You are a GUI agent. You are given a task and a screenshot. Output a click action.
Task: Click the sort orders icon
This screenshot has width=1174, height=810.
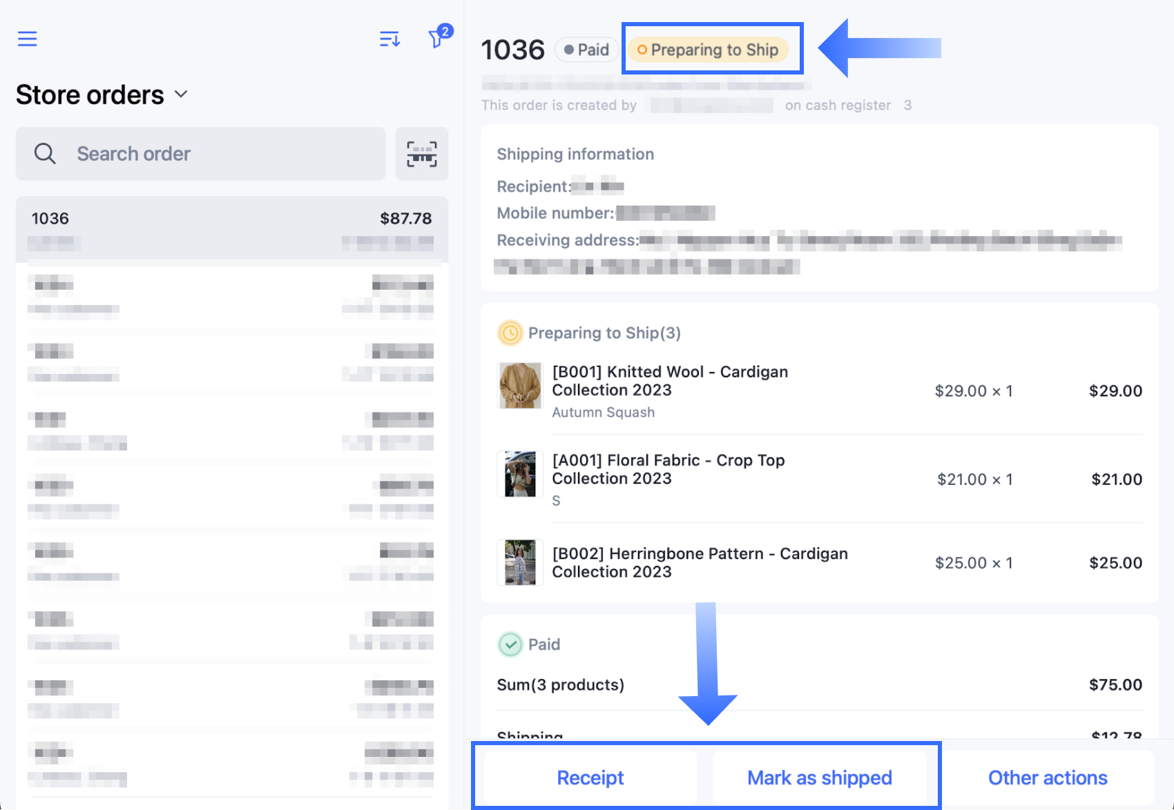(389, 39)
